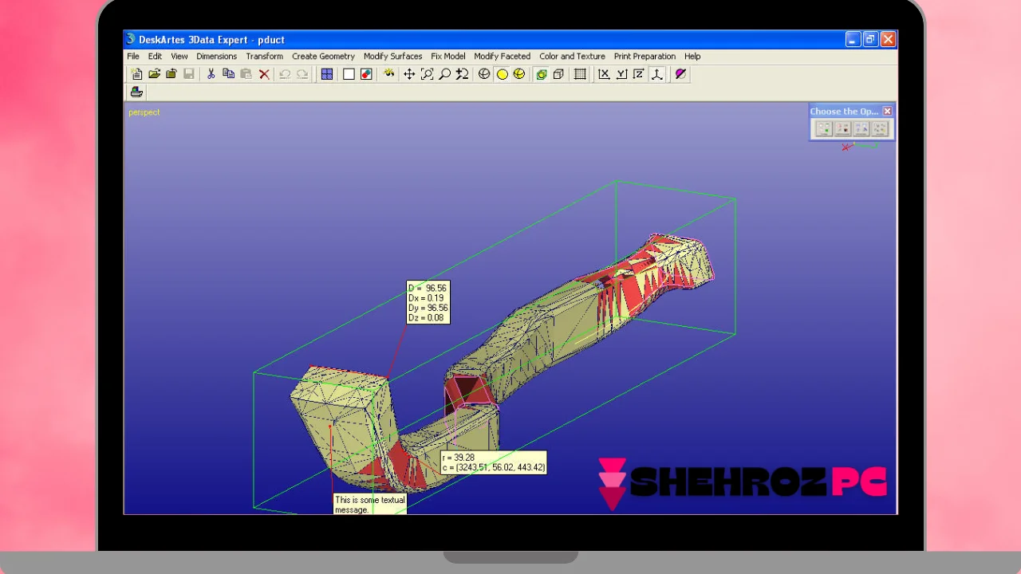1021x574 pixels.
Task: Click first button in Choose the Op palette
Action: pyautogui.click(x=824, y=128)
